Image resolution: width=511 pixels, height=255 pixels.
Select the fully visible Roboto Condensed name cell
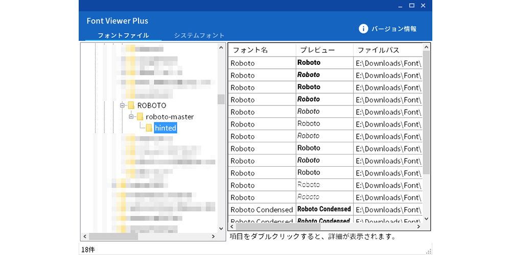(x=262, y=210)
